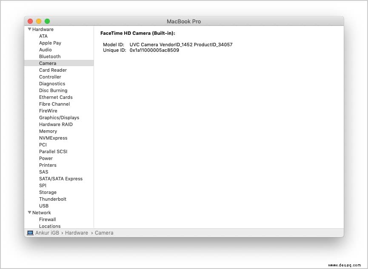
Task: Open Graphics/Displays information
Action: 59,118
